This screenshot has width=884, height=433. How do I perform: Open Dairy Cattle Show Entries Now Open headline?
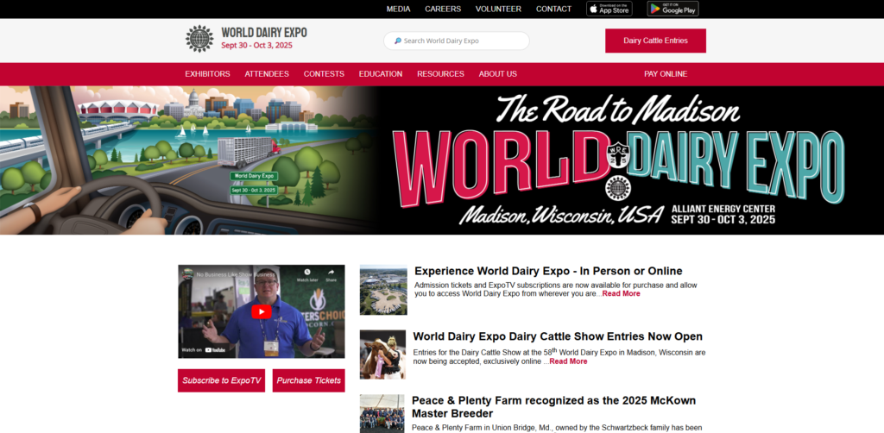point(558,336)
